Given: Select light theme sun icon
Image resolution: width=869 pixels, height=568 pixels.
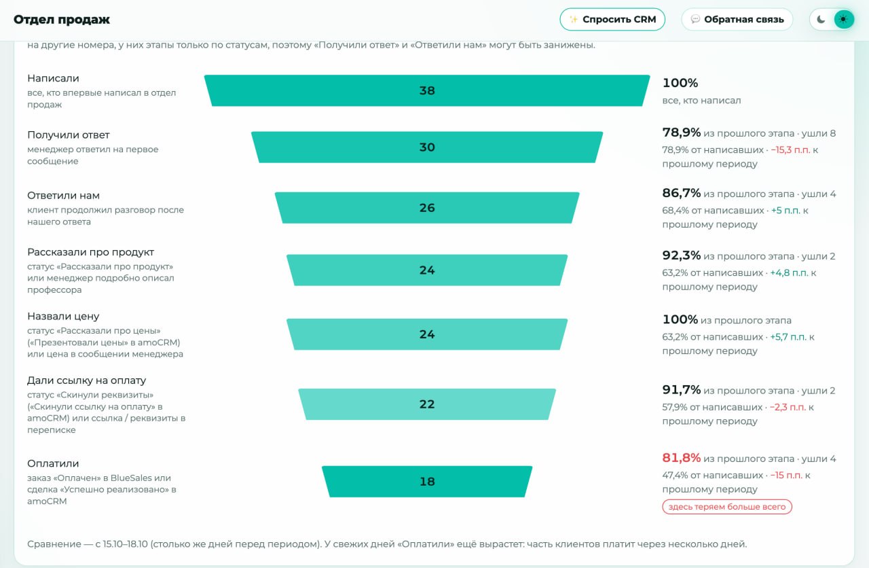Looking at the screenshot, I should point(844,20).
